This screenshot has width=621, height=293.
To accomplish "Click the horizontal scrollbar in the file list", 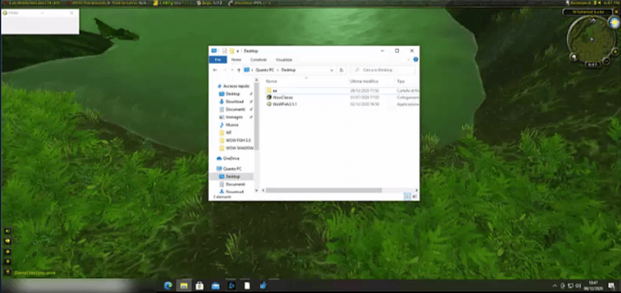I will [323, 190].
